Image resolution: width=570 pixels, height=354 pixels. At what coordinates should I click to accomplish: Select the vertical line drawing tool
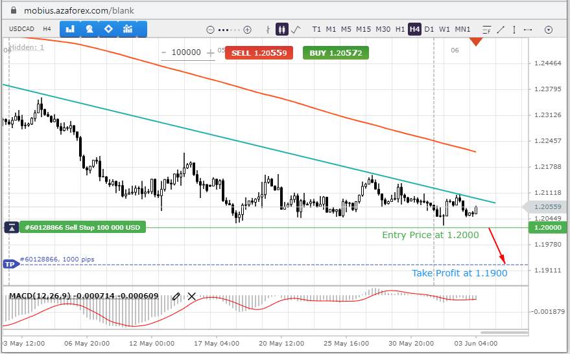(x=514, y=30)
